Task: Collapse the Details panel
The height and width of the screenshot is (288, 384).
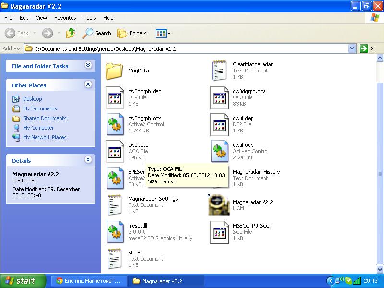Action: click(x=88, y=160)
